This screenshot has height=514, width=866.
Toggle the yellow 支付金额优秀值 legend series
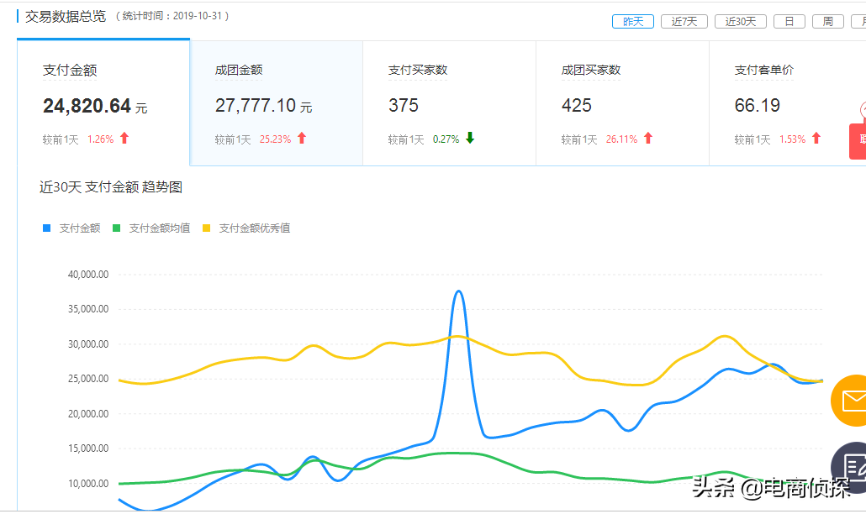[x=246, y=228]
